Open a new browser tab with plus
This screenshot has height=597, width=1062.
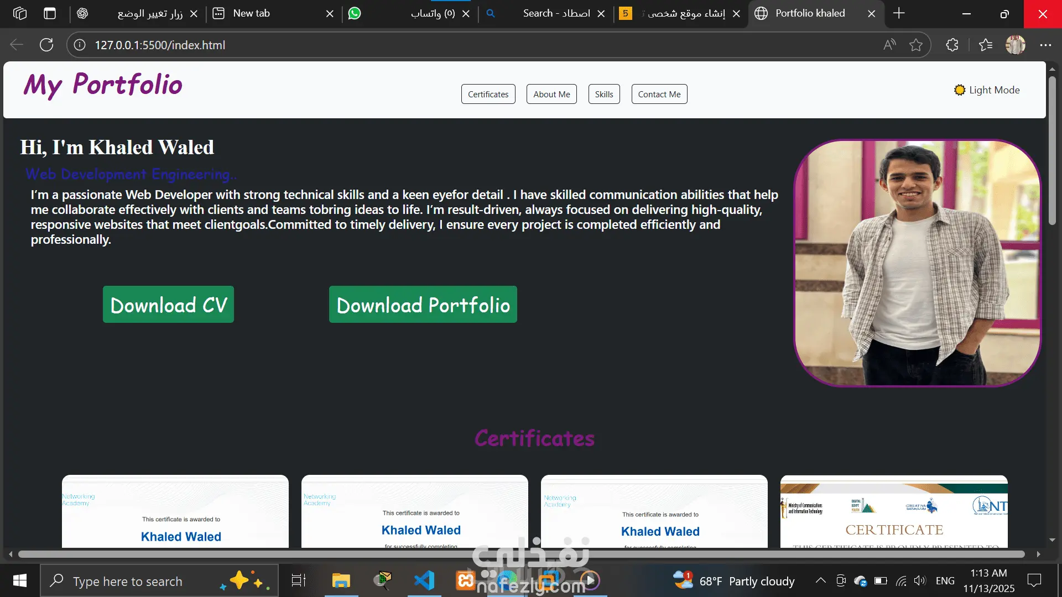click(899, 13)
